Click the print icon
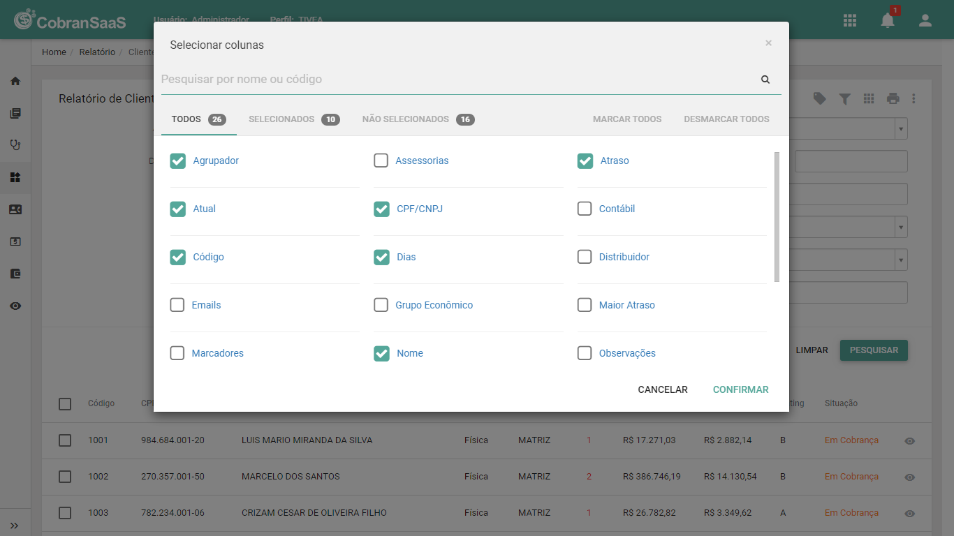 (x=893, y=99)
